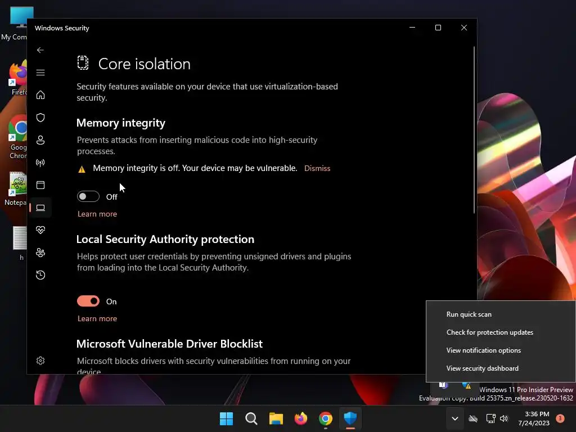Launch Chrome from taskbar
Image resolution: width=576 pixels, height=432 pixels.
pyautogui.click(x=326, y=418)
